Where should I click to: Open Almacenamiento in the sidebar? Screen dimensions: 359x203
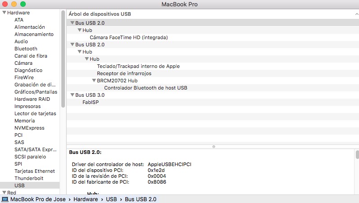tap(34, 34)
